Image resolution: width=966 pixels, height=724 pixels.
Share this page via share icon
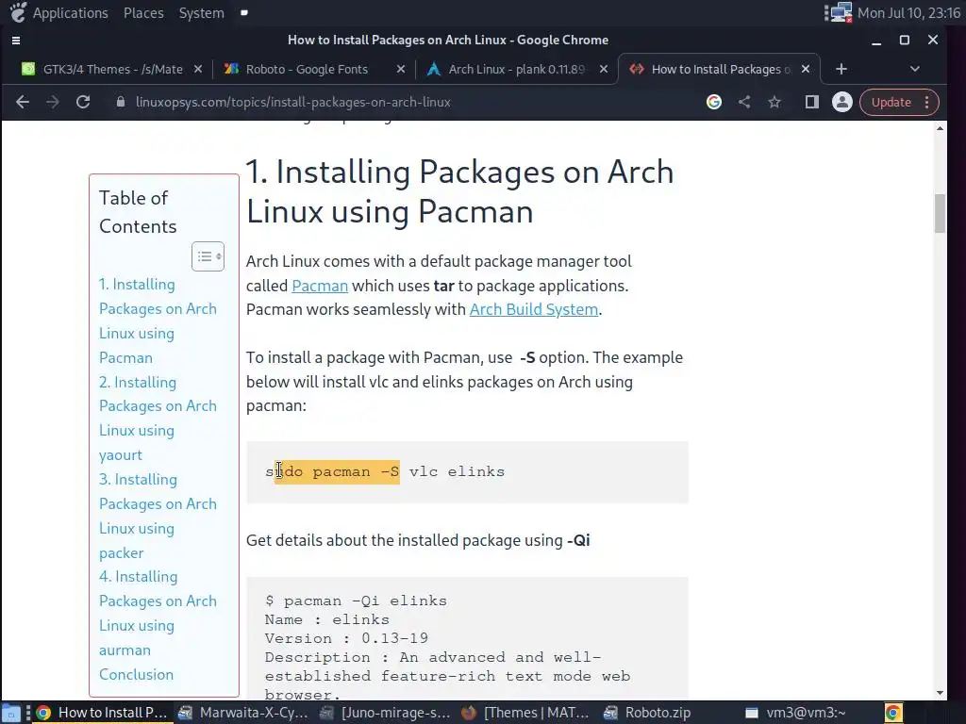(x=744, y=102)
